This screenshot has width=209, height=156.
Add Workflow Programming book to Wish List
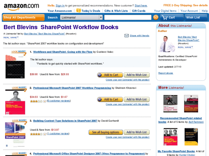coord(137,99)
